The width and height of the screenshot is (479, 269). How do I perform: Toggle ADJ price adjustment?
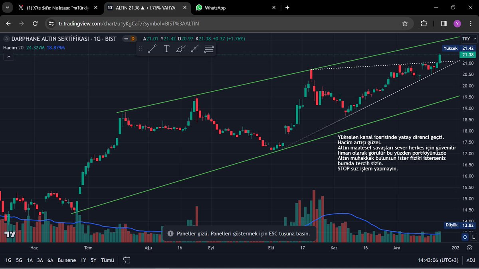(471, 260)
